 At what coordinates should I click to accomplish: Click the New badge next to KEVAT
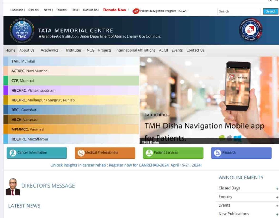pos(136,11)
